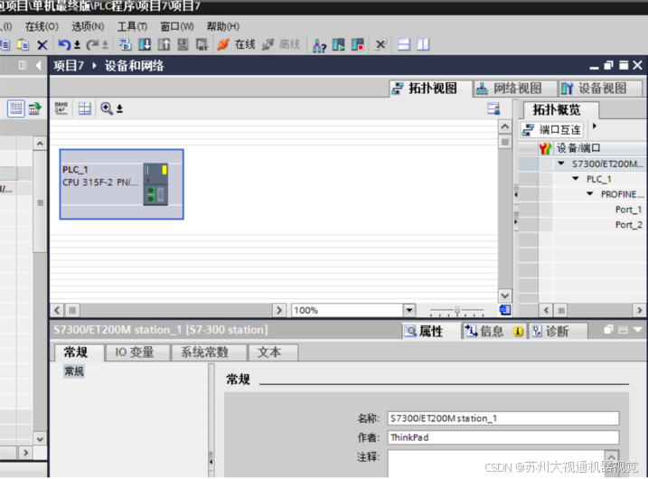648x479 pixels.
Task: Click the info indicator icon beside 信息
Action: pos(518,331)
